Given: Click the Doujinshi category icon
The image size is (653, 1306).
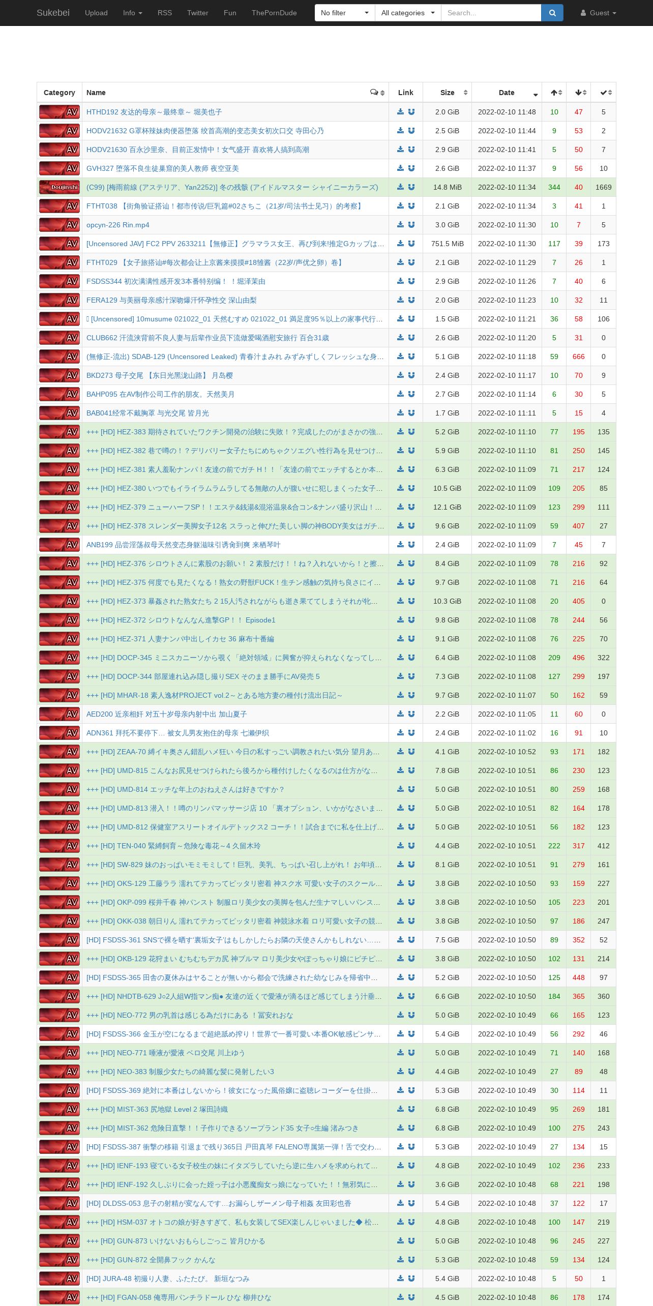Looking at the screenshot, I should pos(60,187).
